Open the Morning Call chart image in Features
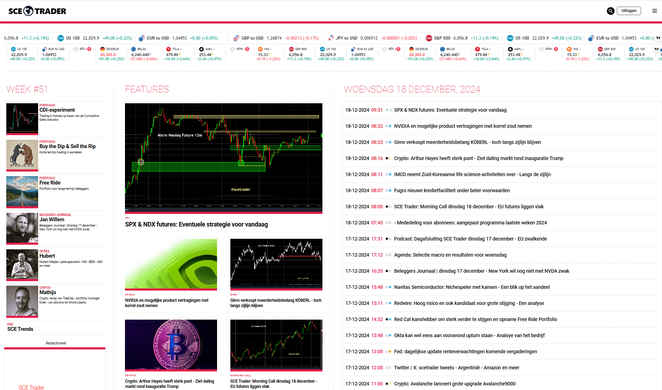Screen dimensions: 662x390 (x=276, y=345)
